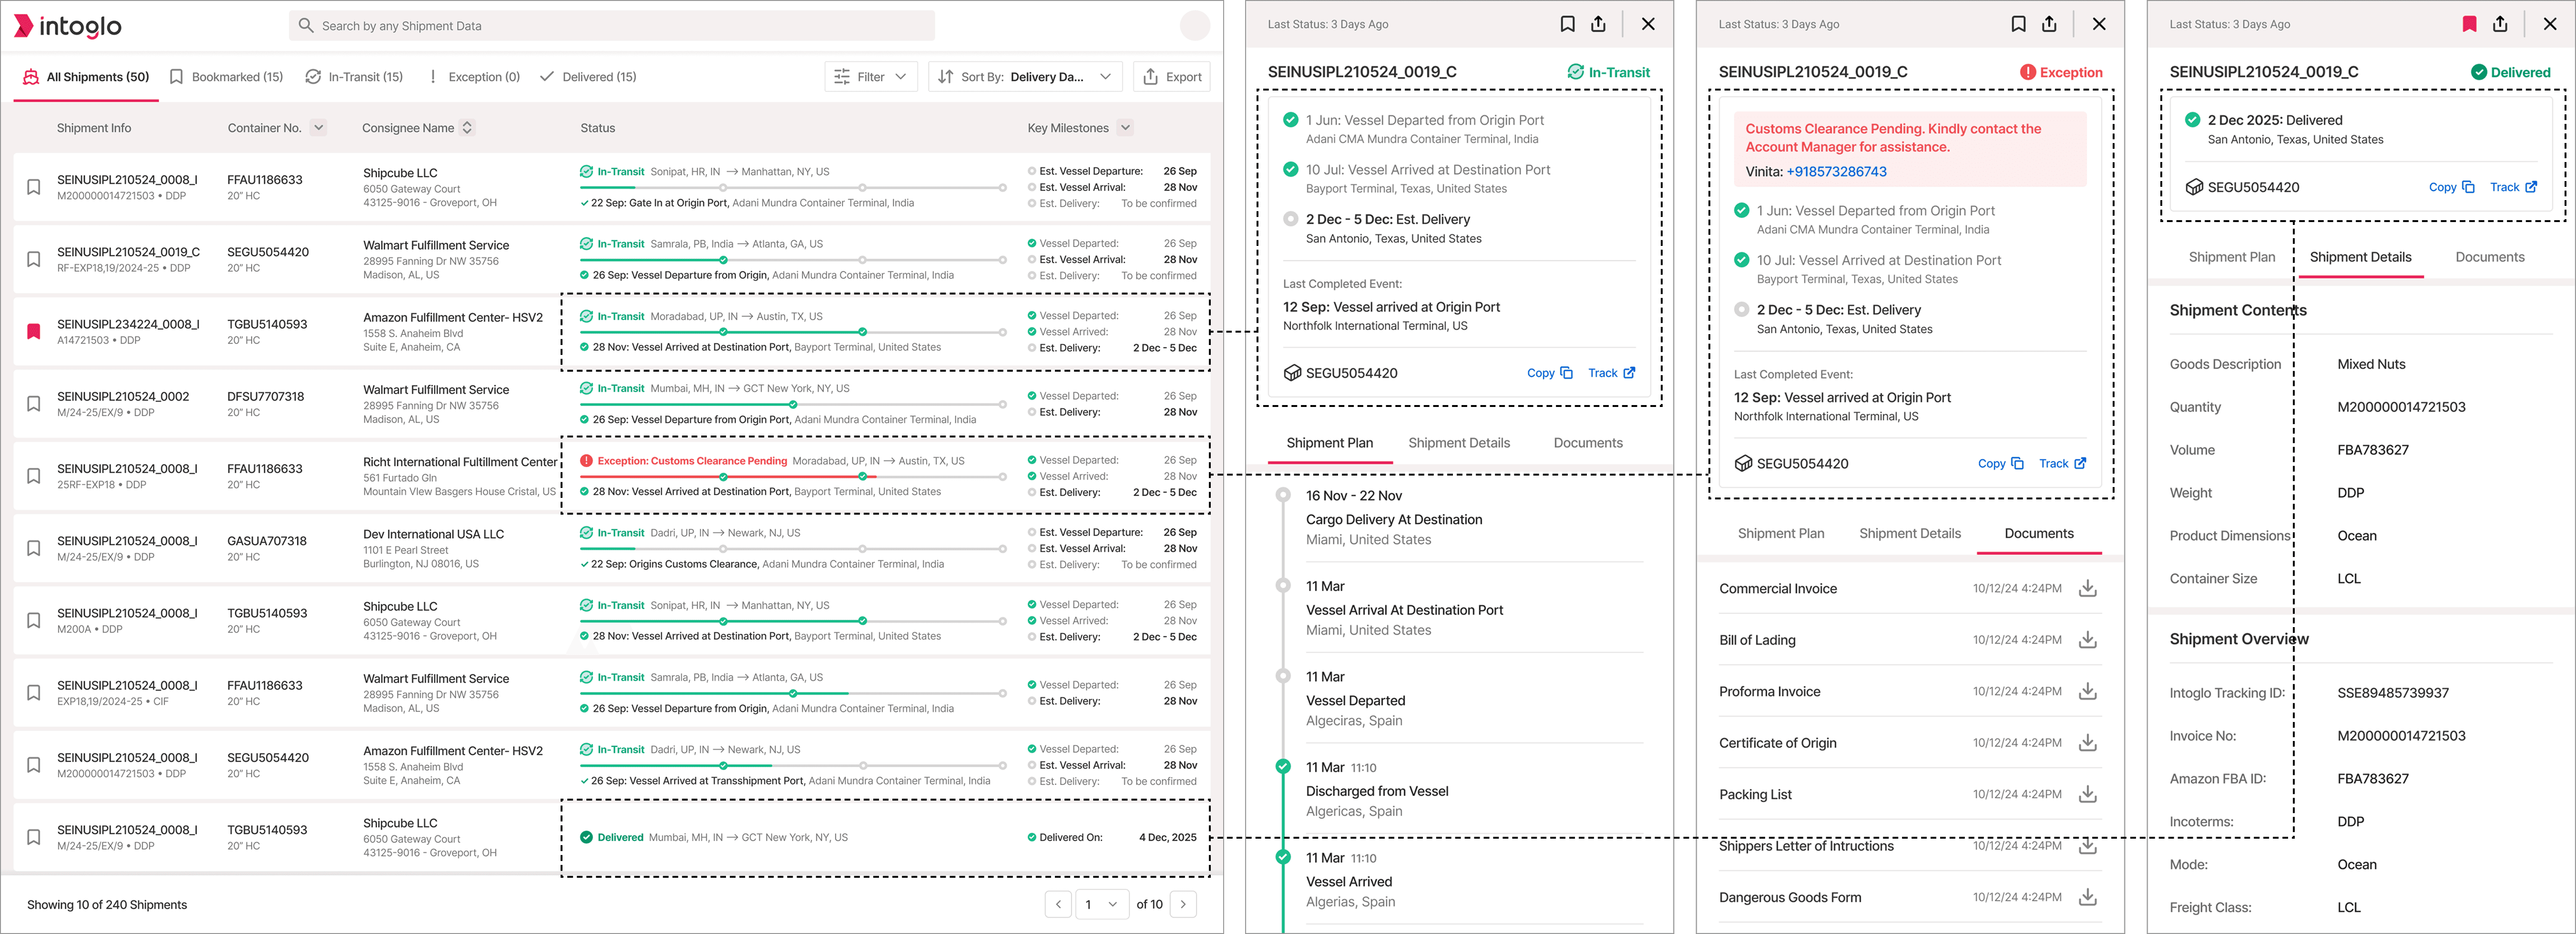The height and width of the screenshot is (934, 2576).
Task: Bookmark shipment SEINUSIPL210524_0002
Action: [x=34, y=404]
